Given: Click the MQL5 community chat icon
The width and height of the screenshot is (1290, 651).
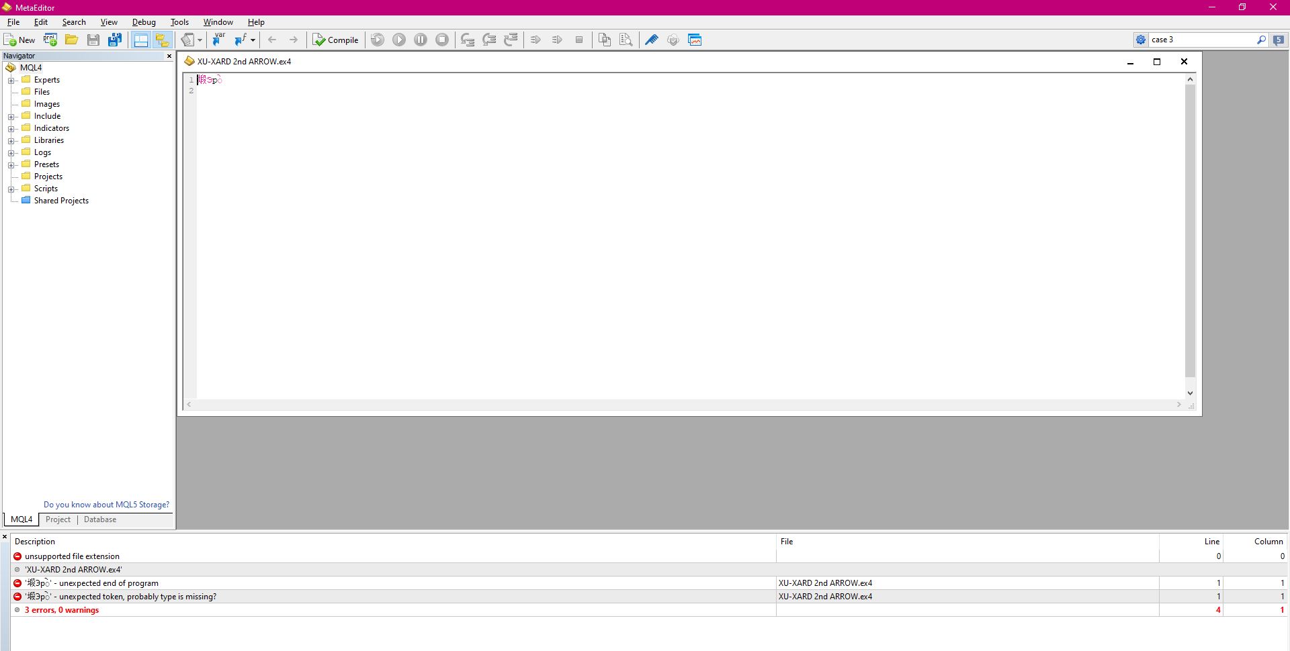Looking at the screenshot, I should 1279,40.
